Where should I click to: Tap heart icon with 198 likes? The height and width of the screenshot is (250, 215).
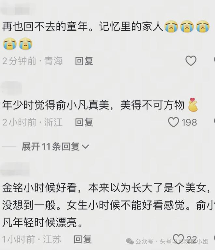coord(174,122)
